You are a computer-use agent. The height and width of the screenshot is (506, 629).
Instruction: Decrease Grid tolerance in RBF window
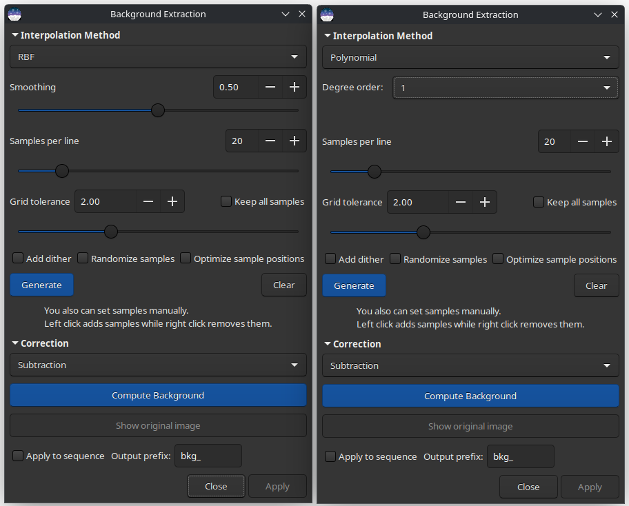[x=148, y=201]
